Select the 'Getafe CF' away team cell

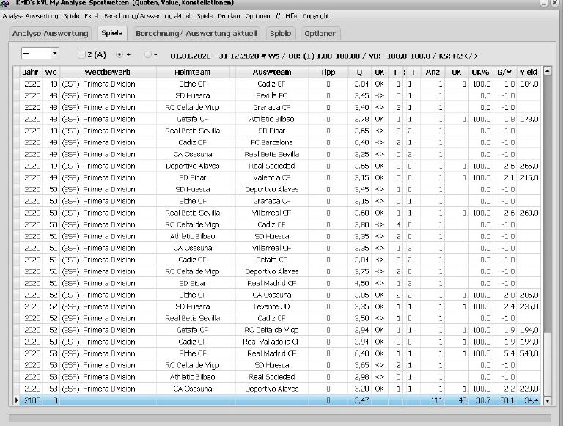point(272,260)
